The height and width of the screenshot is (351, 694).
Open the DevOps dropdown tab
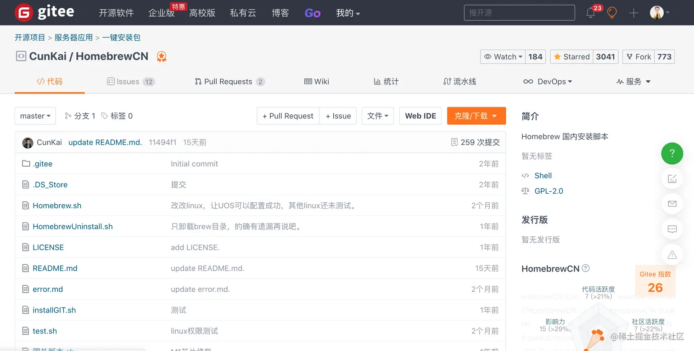click(548, 81)
